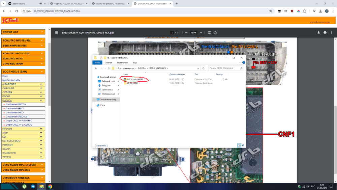This screenshot has height=190, width=337.
Task: Open Telegram from the taskbar
Action: [33, 187]
